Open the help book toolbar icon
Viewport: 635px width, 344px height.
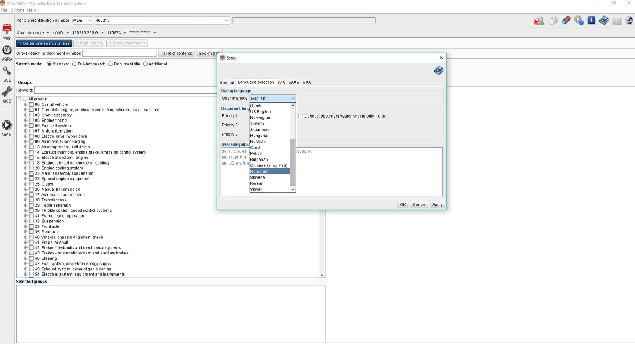pos(604,20)
